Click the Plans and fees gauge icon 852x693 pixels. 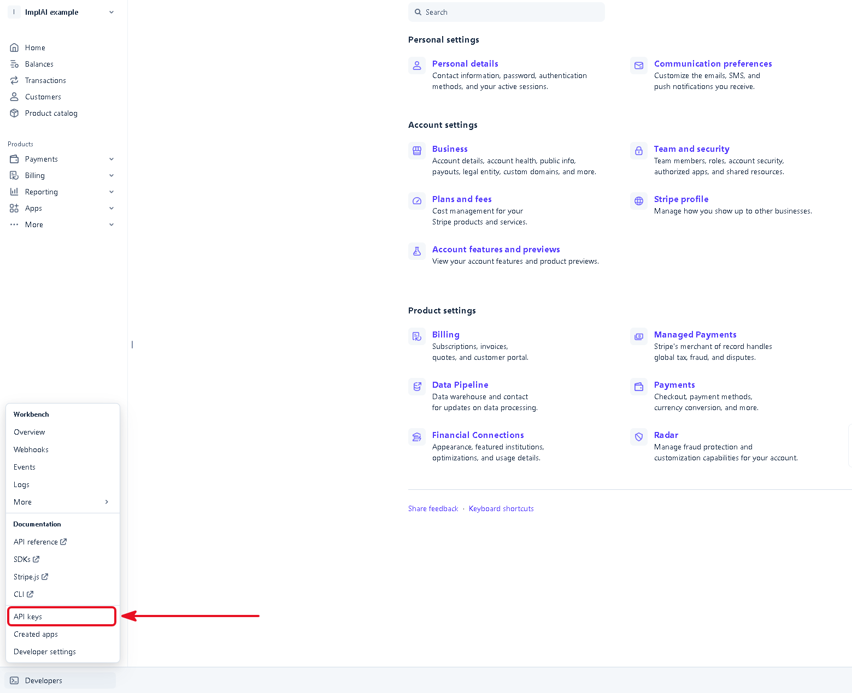[417, 201]
